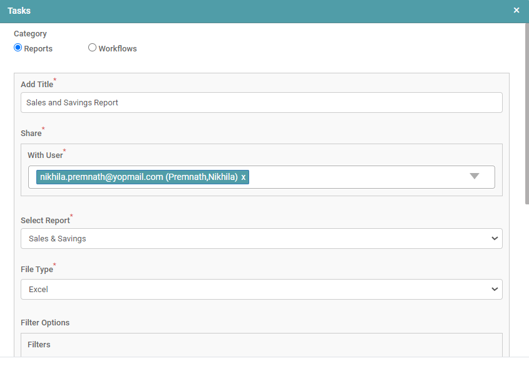Expand the With User dropdown triangle
529x368 pixels.
tap(474, 176)
